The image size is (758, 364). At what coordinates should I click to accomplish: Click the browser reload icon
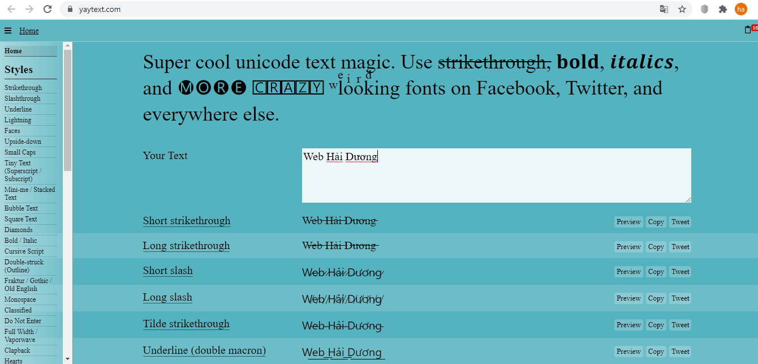pyautogui.click(x=48, y=9)
